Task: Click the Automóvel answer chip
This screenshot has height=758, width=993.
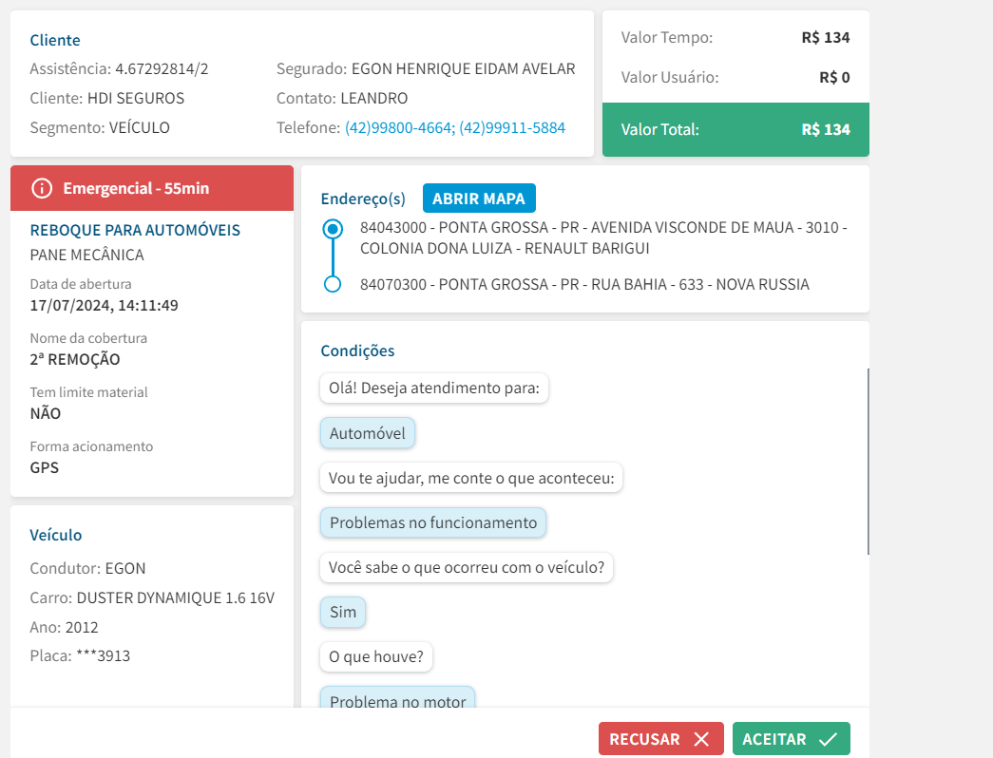Action: 368,434
